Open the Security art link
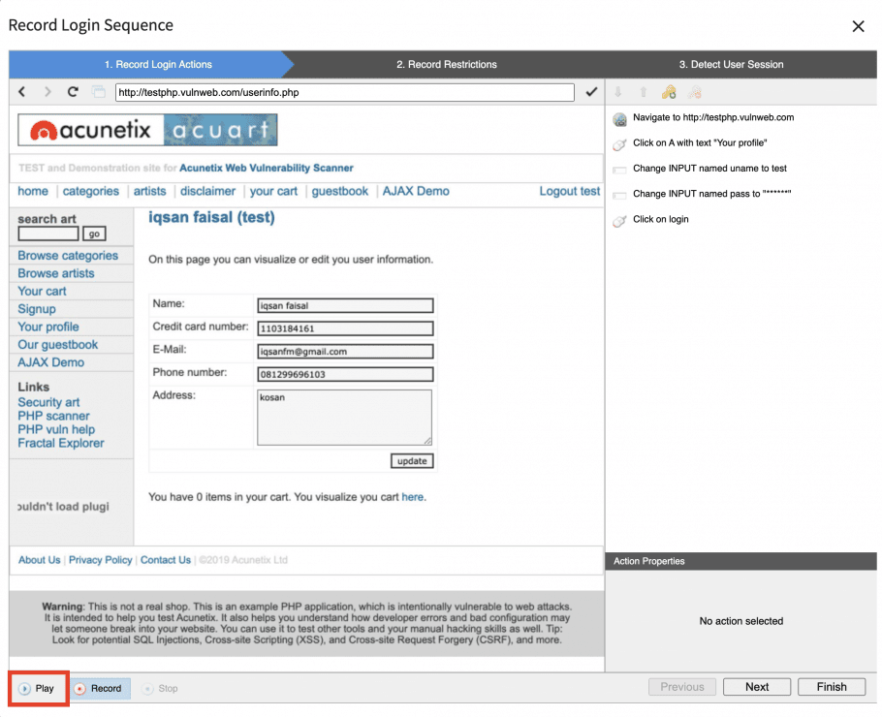 click(48, 403)
